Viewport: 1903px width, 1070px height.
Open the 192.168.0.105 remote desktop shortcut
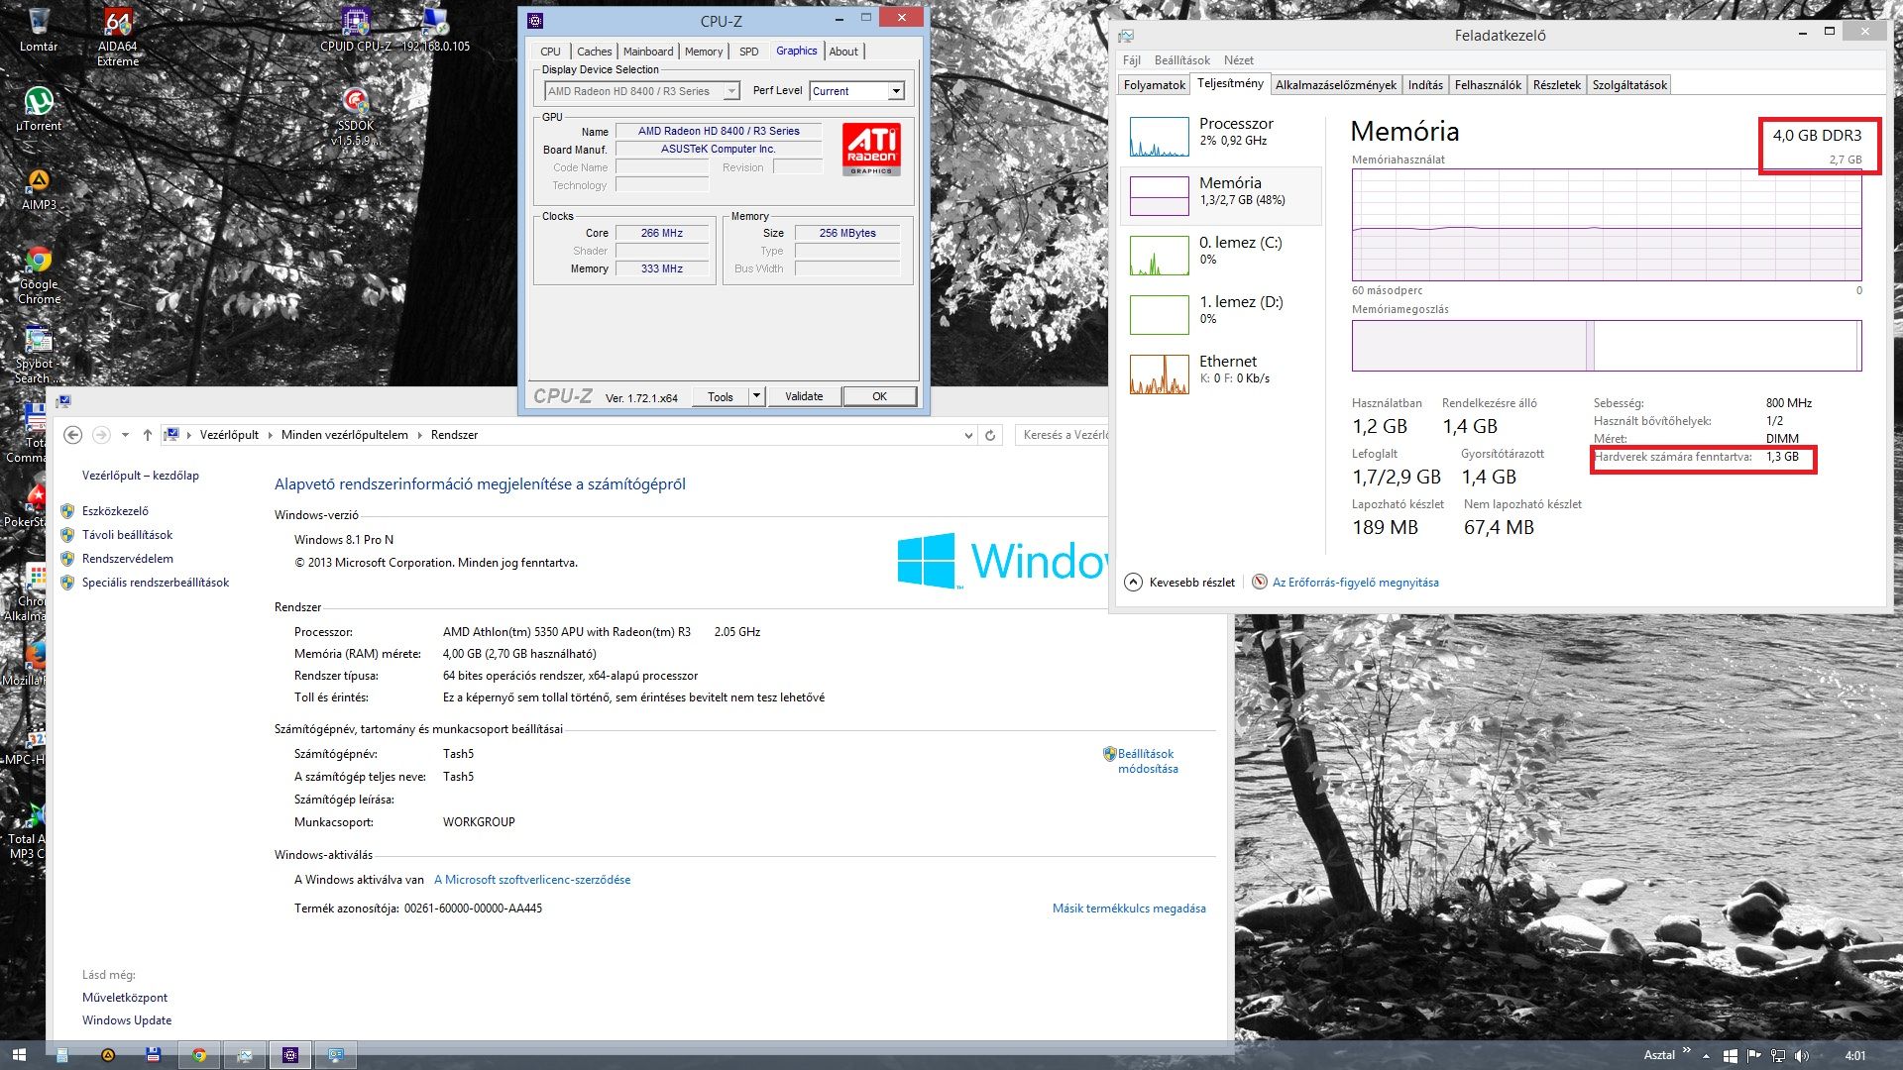tap(435, 30)
